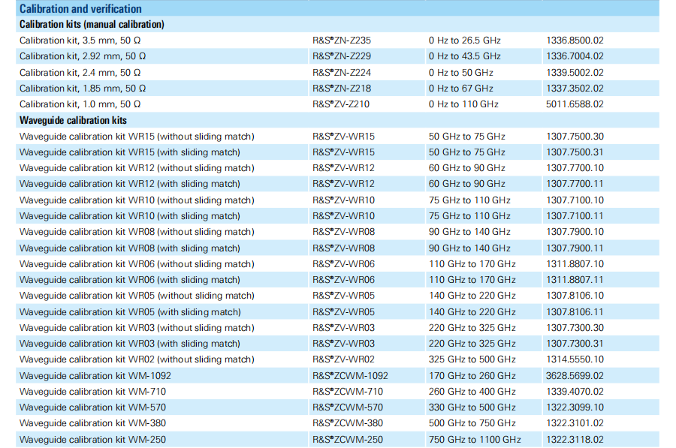Click Waveguide calibration kit WR15 (without sliding match)
This screenshot has width=676, height=448.
tap(137, 136)
